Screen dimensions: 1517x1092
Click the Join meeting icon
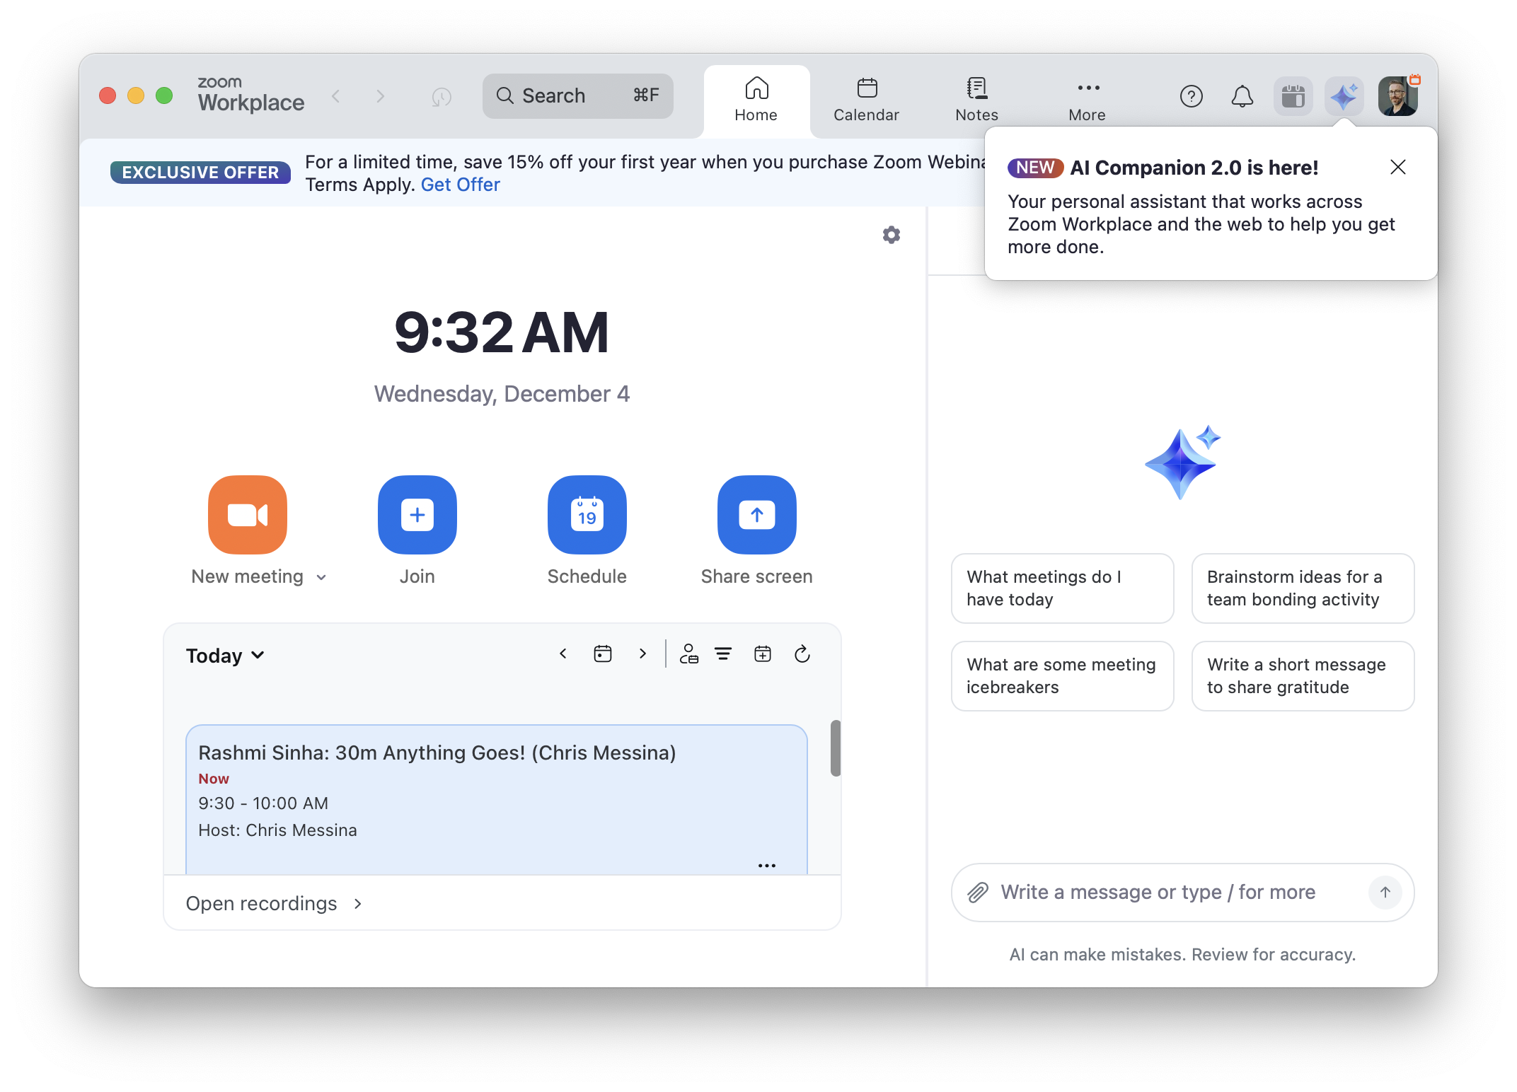417,514
